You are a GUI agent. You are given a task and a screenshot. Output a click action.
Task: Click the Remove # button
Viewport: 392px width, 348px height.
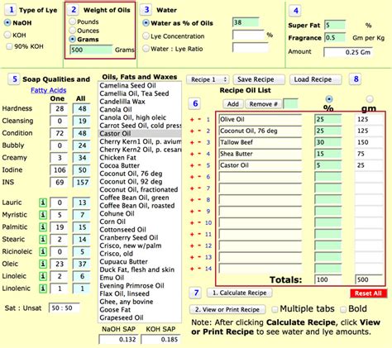(263, 104)
